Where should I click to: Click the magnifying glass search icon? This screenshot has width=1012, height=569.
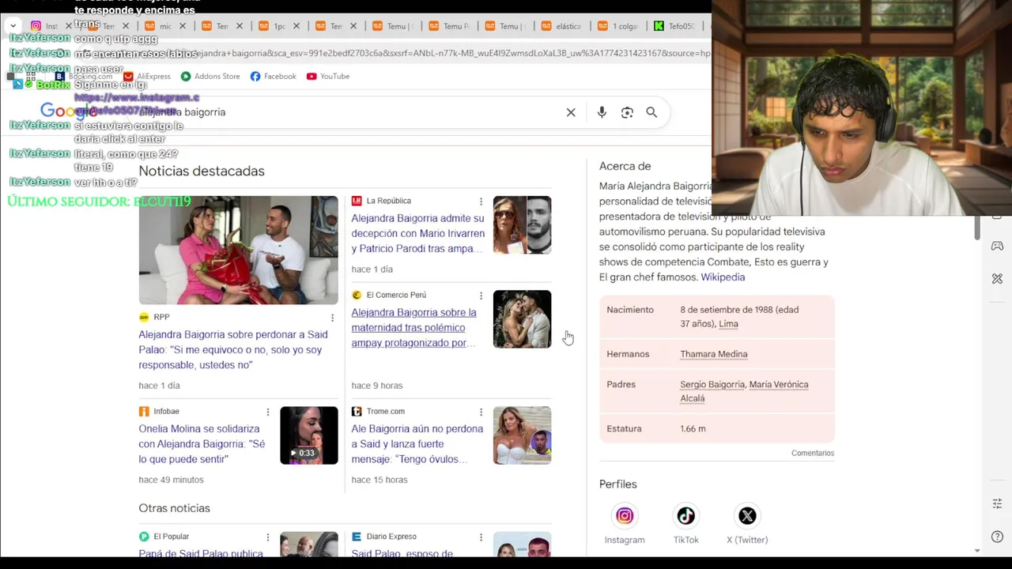pyautogui.click(x=651, y=112)
